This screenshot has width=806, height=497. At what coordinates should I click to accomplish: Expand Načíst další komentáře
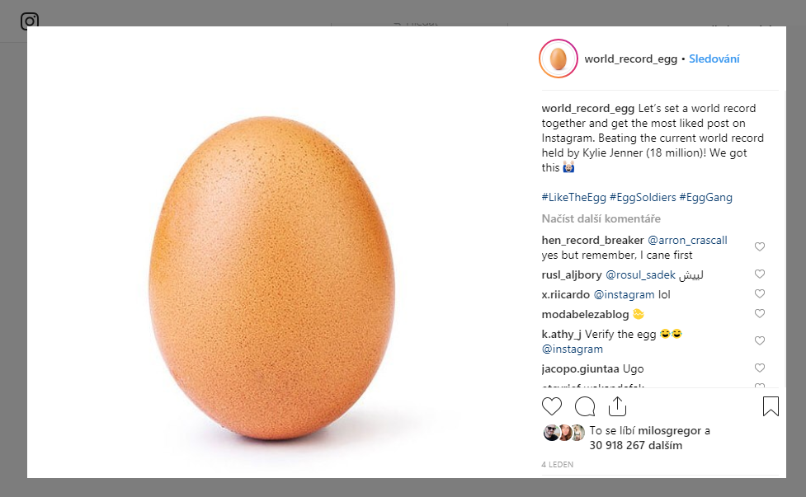(601, 218)
